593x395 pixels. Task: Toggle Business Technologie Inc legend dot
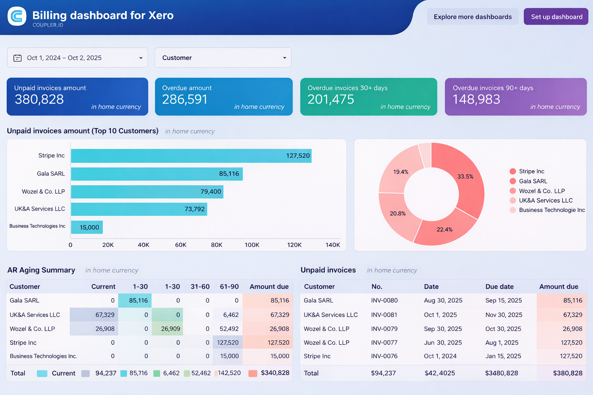[x=513, y=210]
